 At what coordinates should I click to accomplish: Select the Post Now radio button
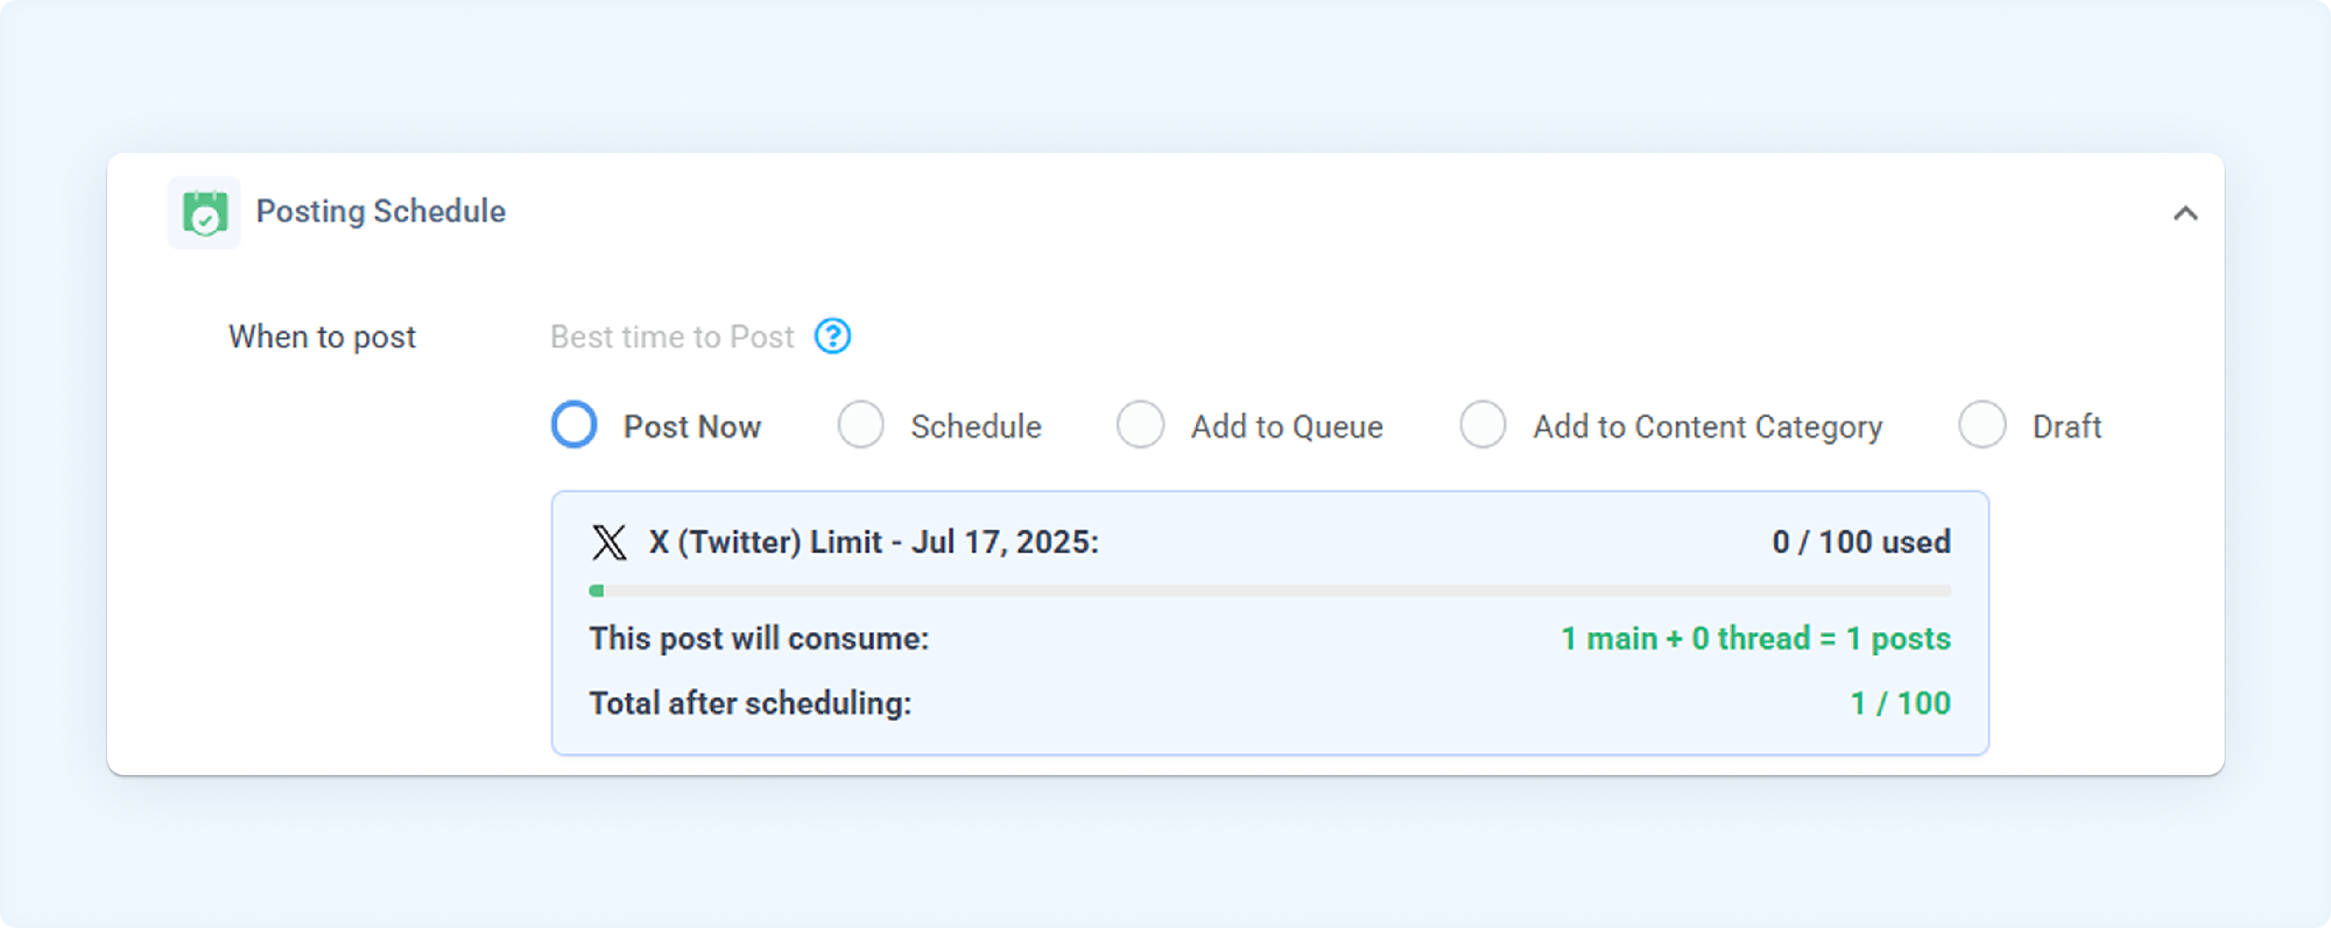(x=573, y=425)
